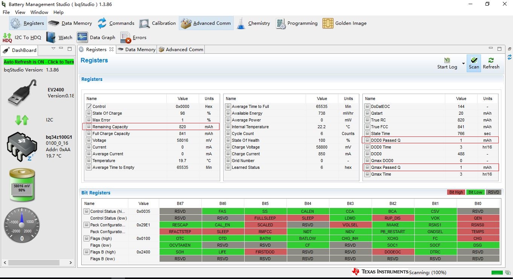Screen dimensions: 513x279
Task: Toggle the FULLSLEEP bit cell
Action: pyautogui.click(x=265, y=218)
